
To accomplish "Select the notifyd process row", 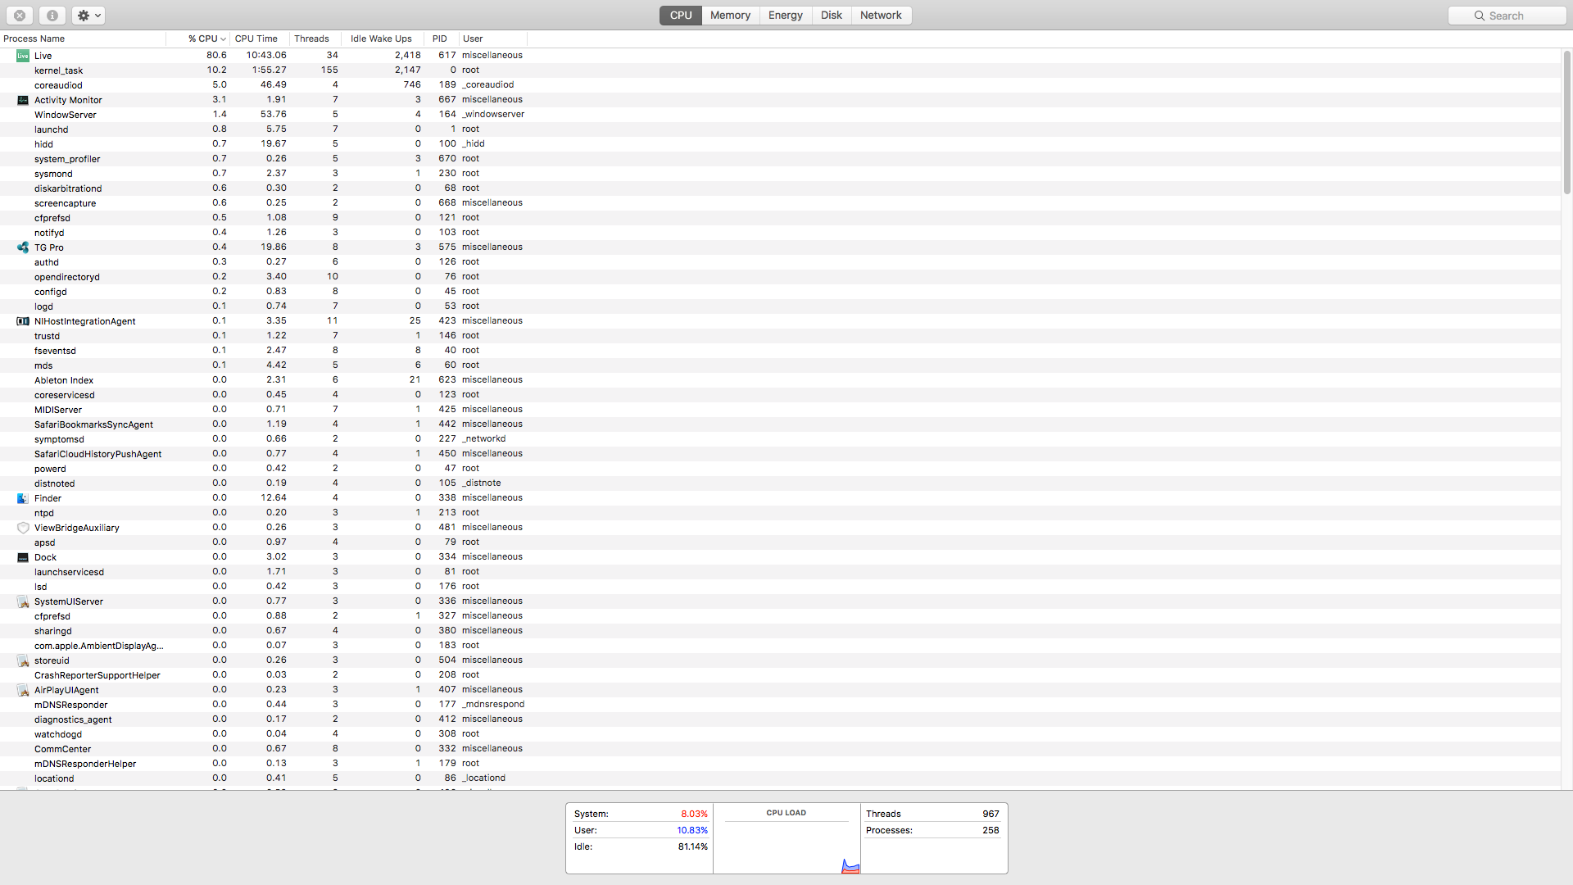I will (780, 233).
